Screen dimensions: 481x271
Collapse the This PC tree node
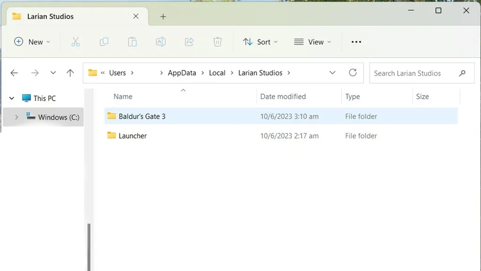coord(12,98)
